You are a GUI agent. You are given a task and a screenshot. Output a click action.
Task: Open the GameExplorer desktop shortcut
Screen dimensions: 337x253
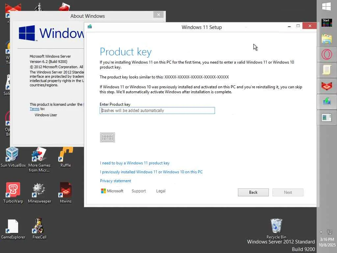tap(13, 229)
